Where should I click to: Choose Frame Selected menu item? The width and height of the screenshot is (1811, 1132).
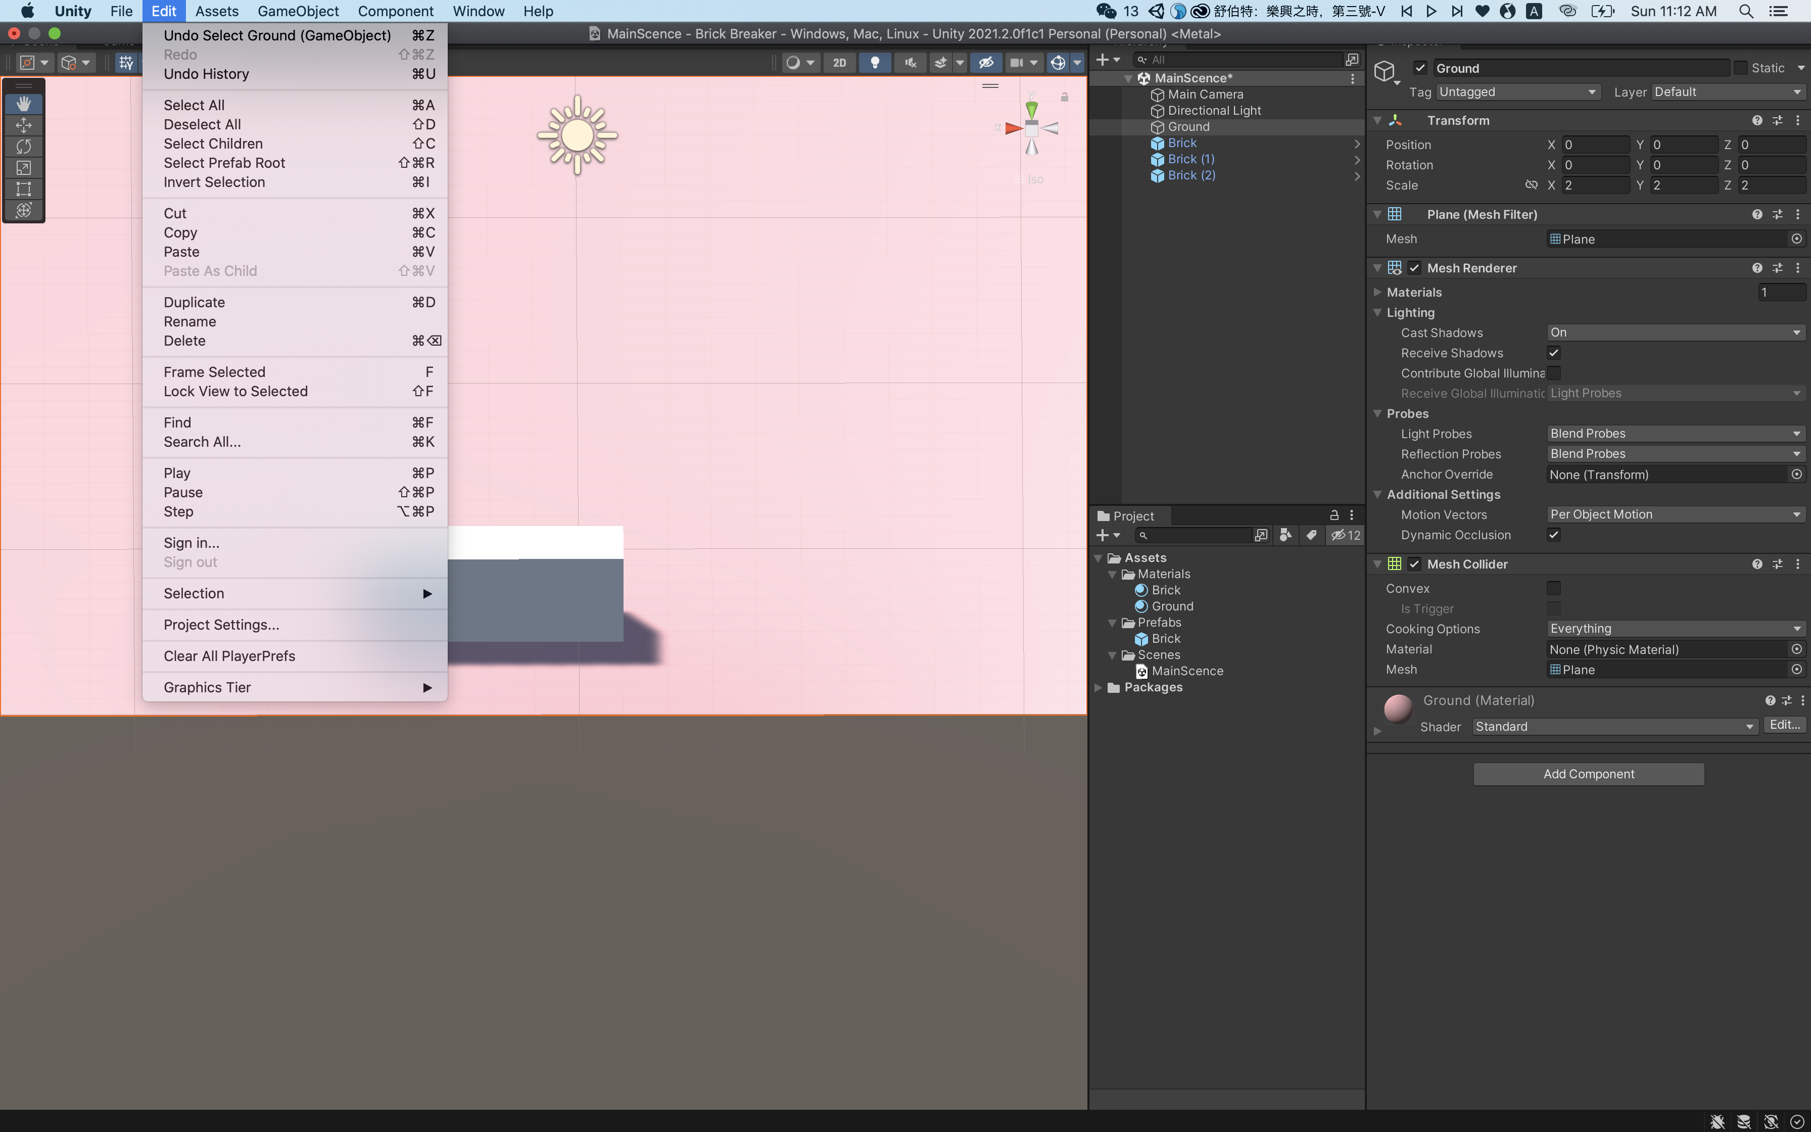pyautogui.click(x=295, y=372)
